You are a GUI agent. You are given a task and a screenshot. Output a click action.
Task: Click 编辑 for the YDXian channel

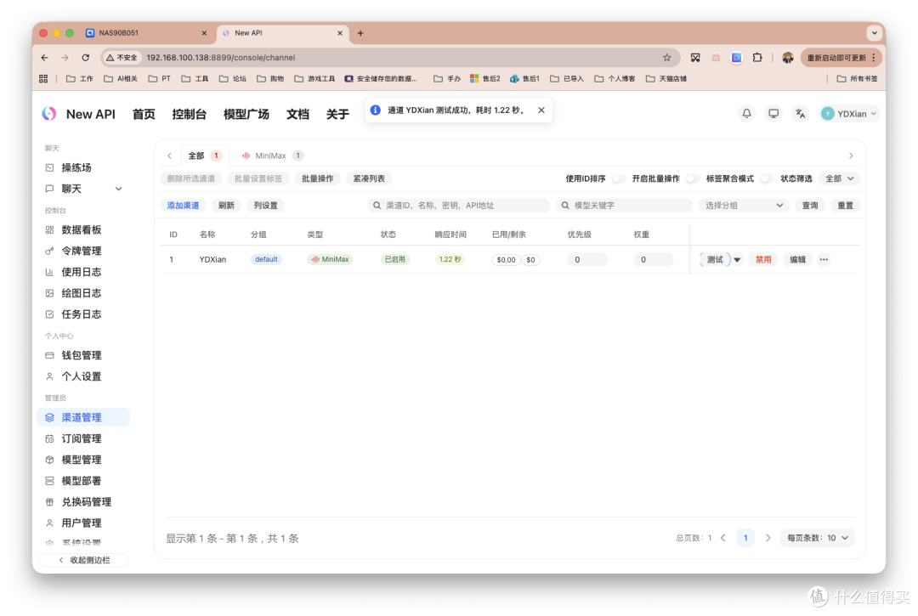coord(797,259)
